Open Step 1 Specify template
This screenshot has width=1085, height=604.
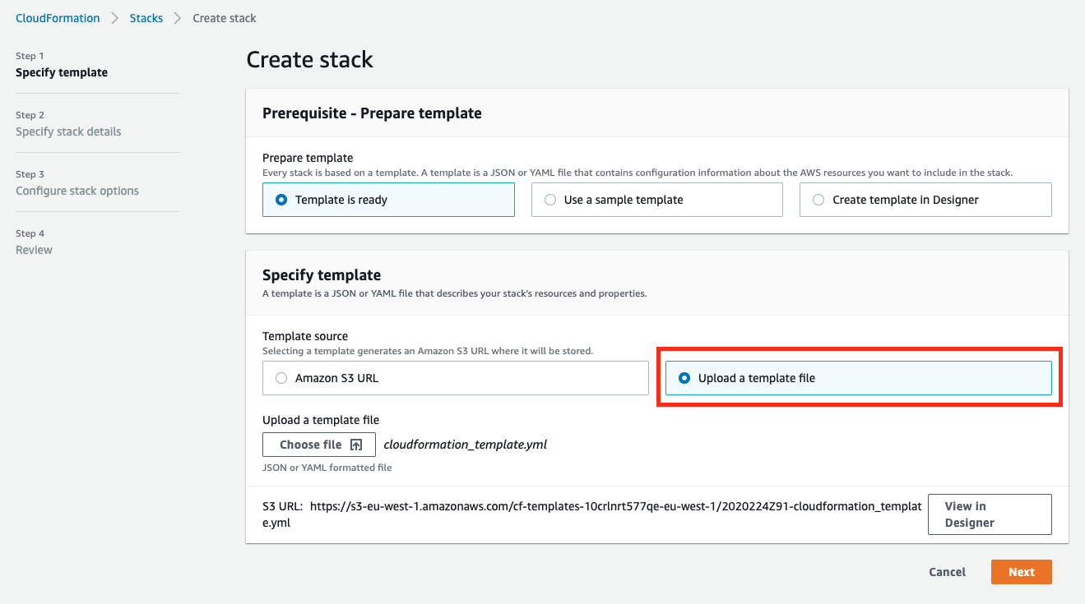coord(62,72)
